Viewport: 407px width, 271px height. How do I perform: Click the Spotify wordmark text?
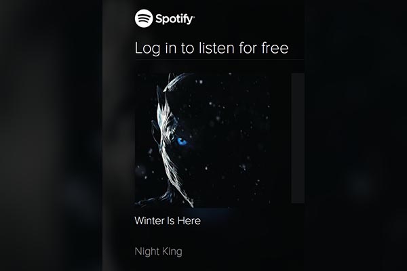174,19
